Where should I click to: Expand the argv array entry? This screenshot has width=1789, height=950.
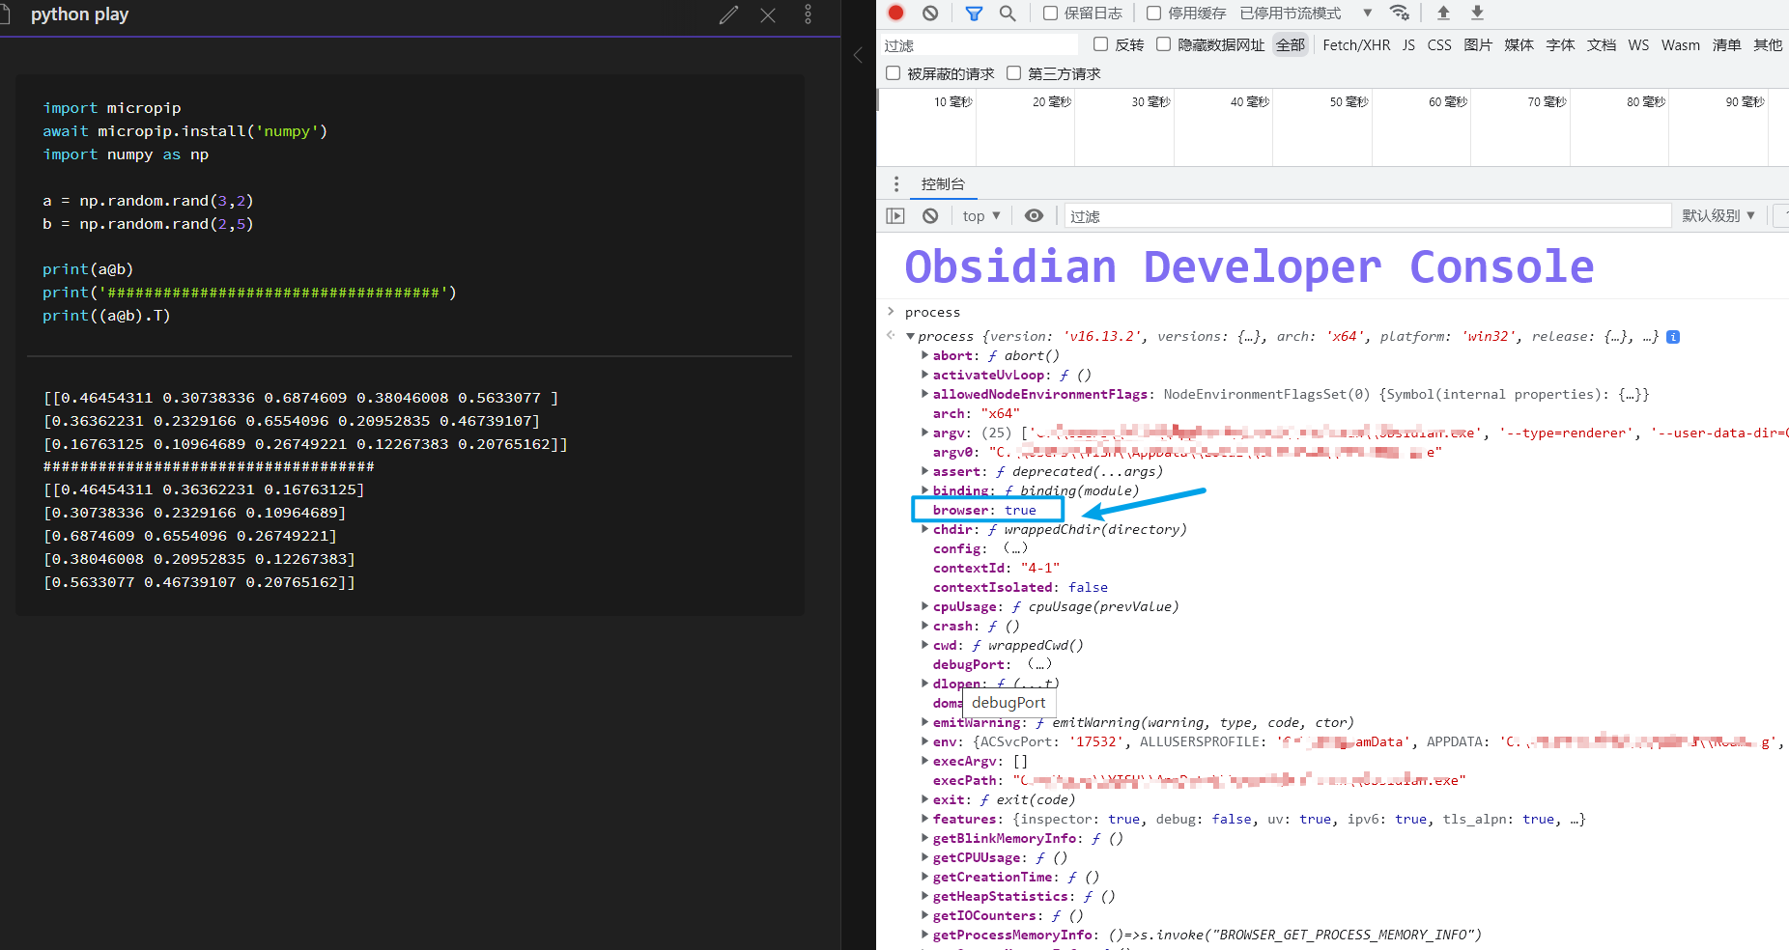click(x=924, y=433)
